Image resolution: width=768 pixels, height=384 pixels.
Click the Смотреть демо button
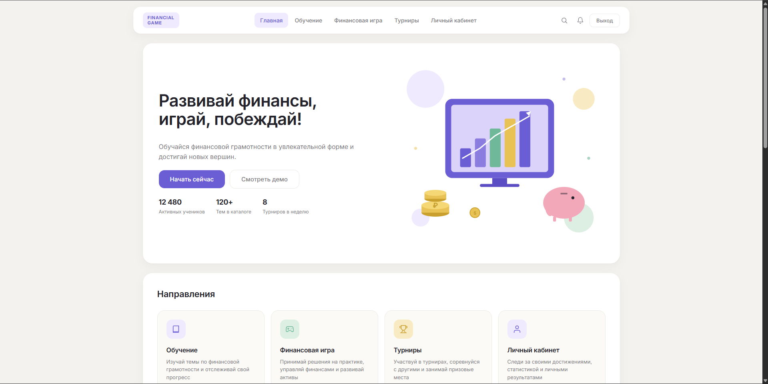[x=265, y=179]
